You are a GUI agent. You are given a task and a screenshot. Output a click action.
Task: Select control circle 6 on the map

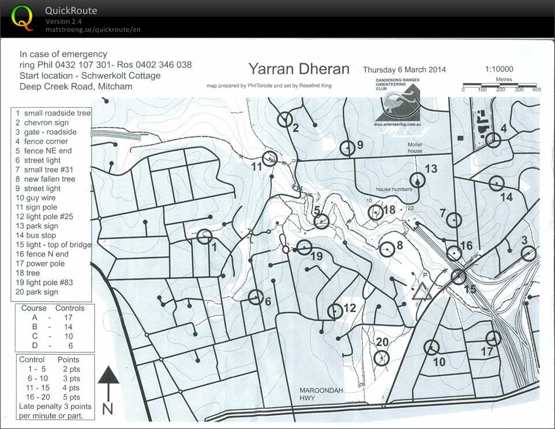(256, 297)
